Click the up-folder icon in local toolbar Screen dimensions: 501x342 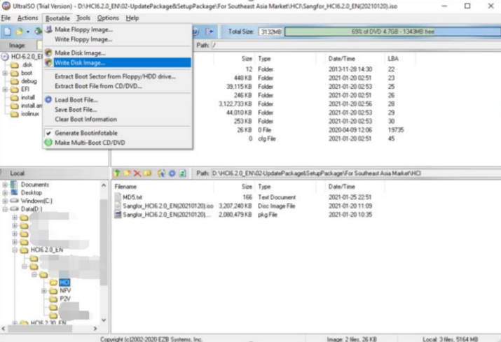coord(118,173)
